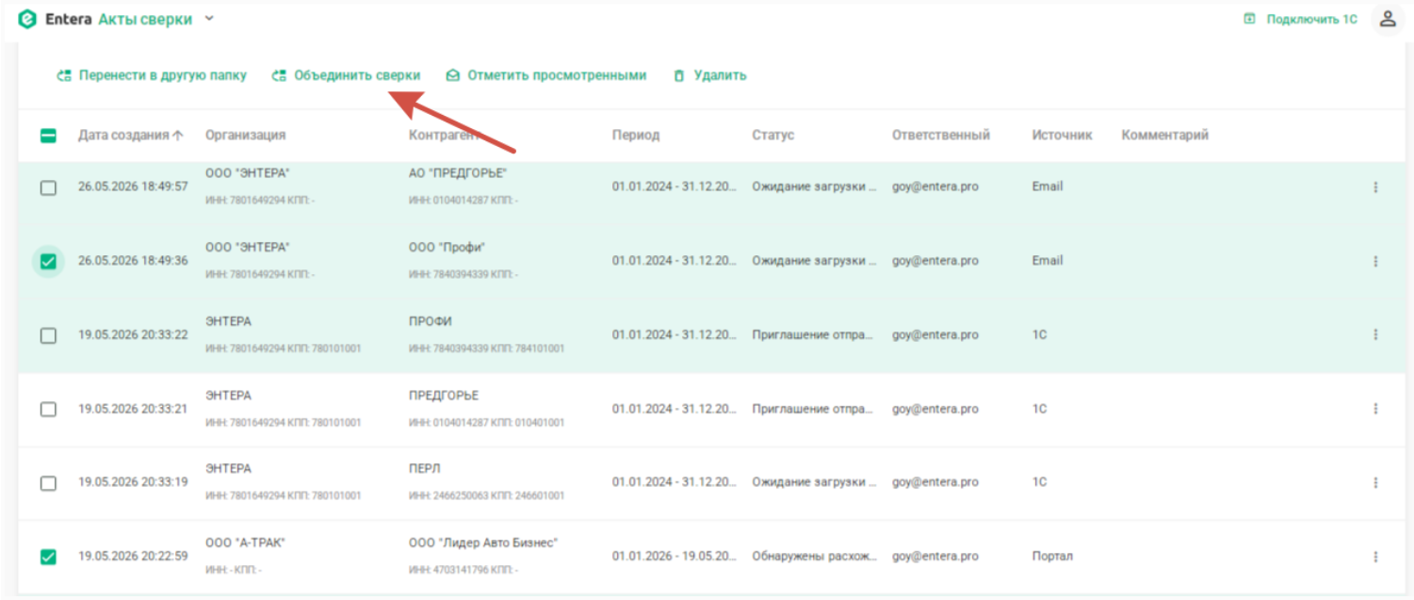Click the Ответственный column header
The height and width of the screenshot is (600, 1414).
tap(941, 136)
